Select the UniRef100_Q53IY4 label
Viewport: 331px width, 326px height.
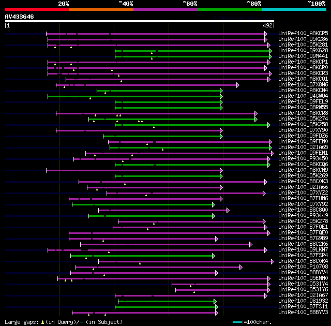click(x=303, y=284)
